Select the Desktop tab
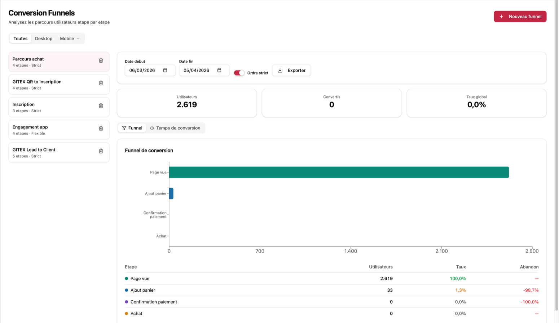Screen dimensions: 559x323 [x=43, y=38]
